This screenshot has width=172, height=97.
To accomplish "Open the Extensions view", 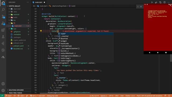I will [3, 30].
